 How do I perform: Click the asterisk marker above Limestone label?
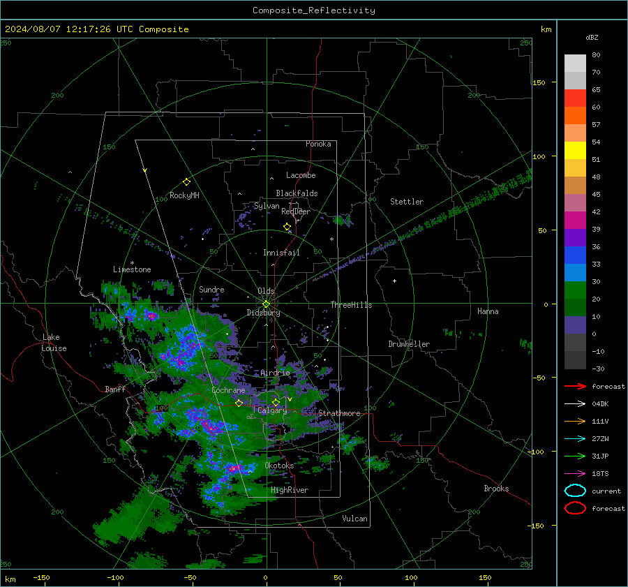pos(132,263)
